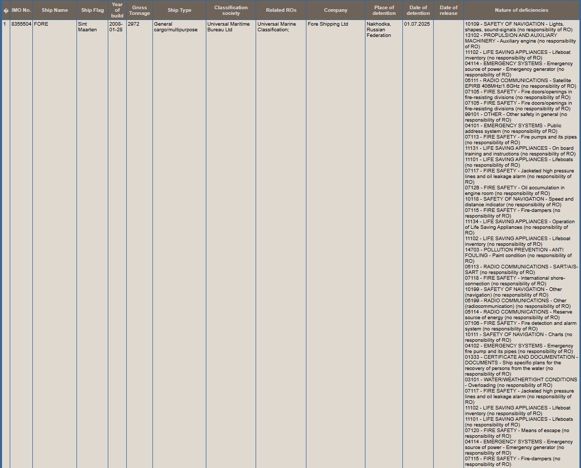Click the Nakhodka place of detention cell
The width and height of the screenshot is (581, 468).
click(379, 30)
